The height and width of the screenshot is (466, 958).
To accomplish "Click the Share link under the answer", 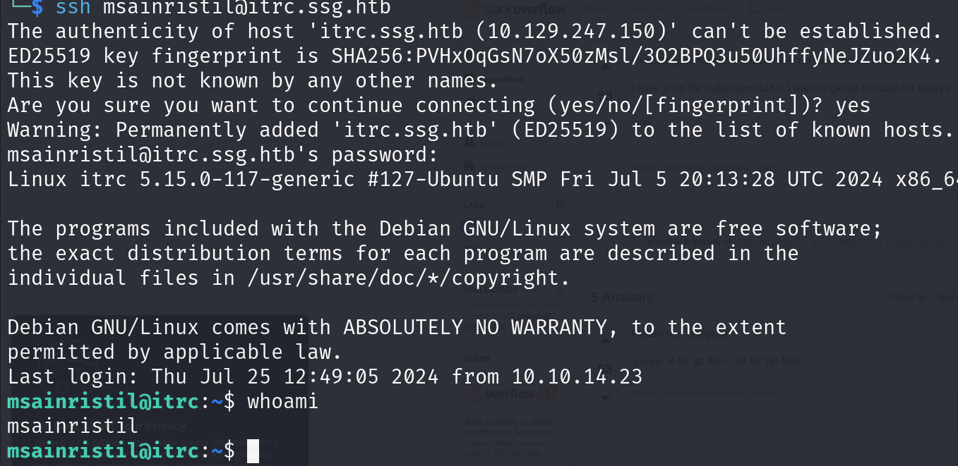I will (642, 393).
